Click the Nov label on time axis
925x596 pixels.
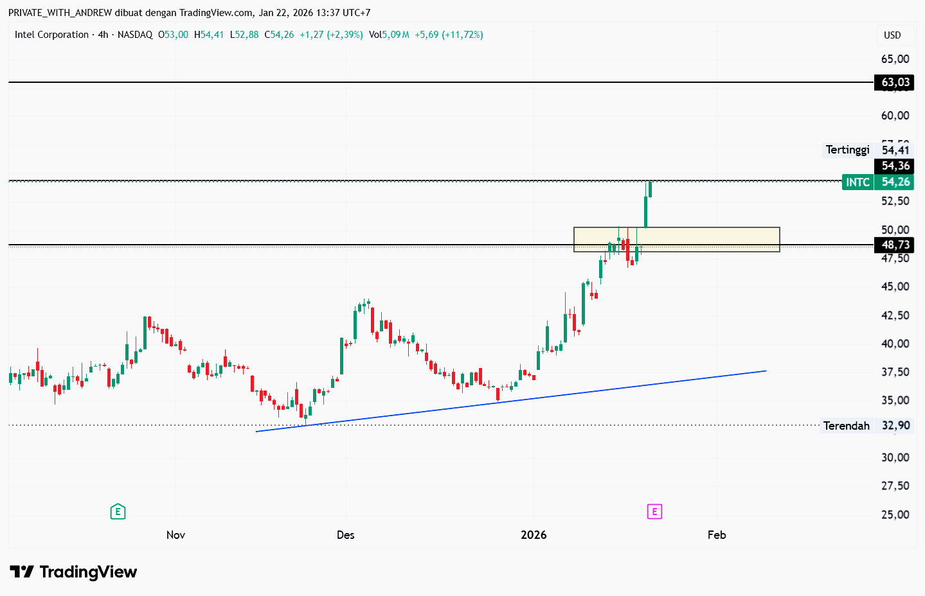[175, 535]
